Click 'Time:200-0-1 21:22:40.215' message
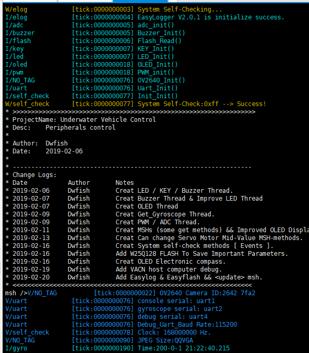The height and width of the screenshot is (353, 309). tap(183, 348)
